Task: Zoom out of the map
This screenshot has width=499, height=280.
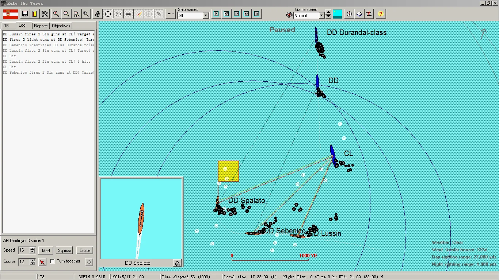Action: 66,14
